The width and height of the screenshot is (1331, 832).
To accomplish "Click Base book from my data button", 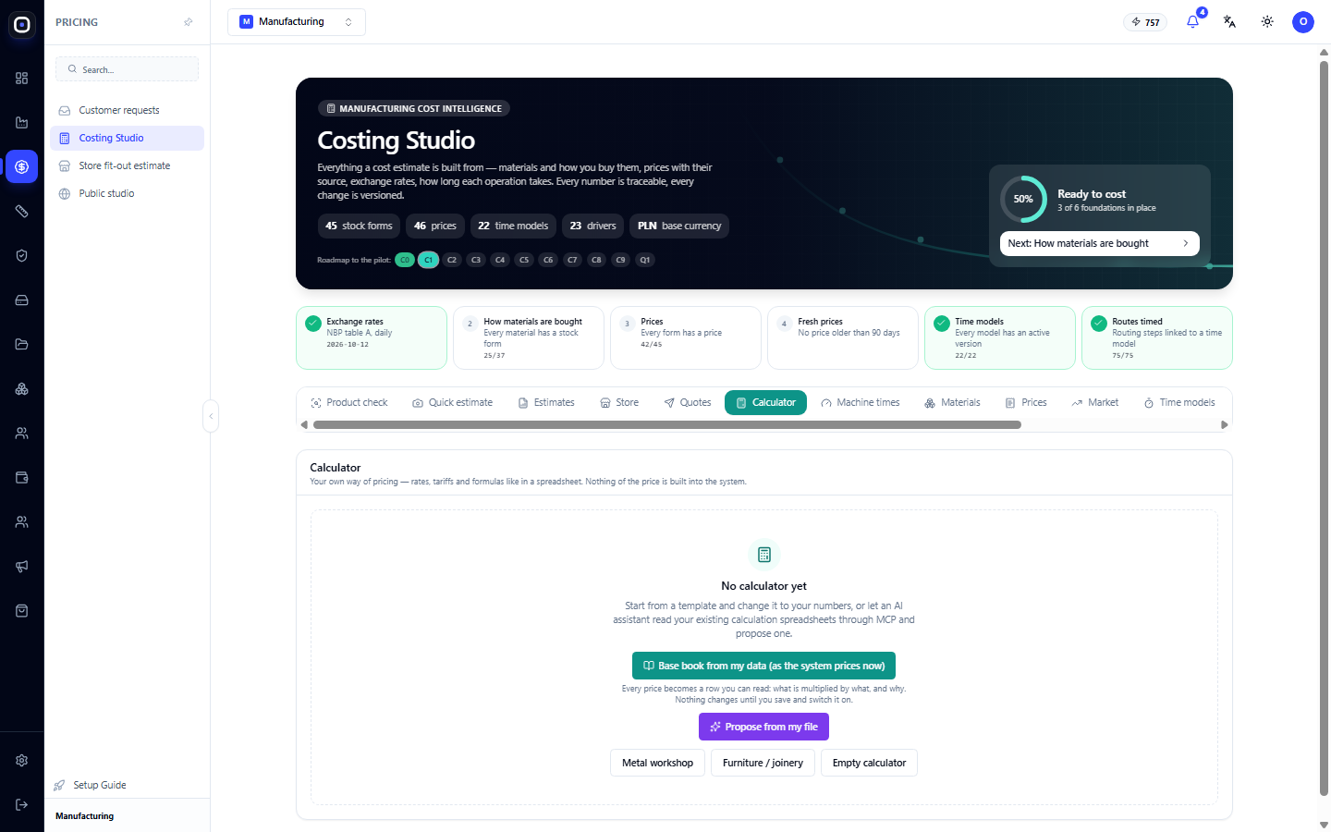I will tap(763, 666).
